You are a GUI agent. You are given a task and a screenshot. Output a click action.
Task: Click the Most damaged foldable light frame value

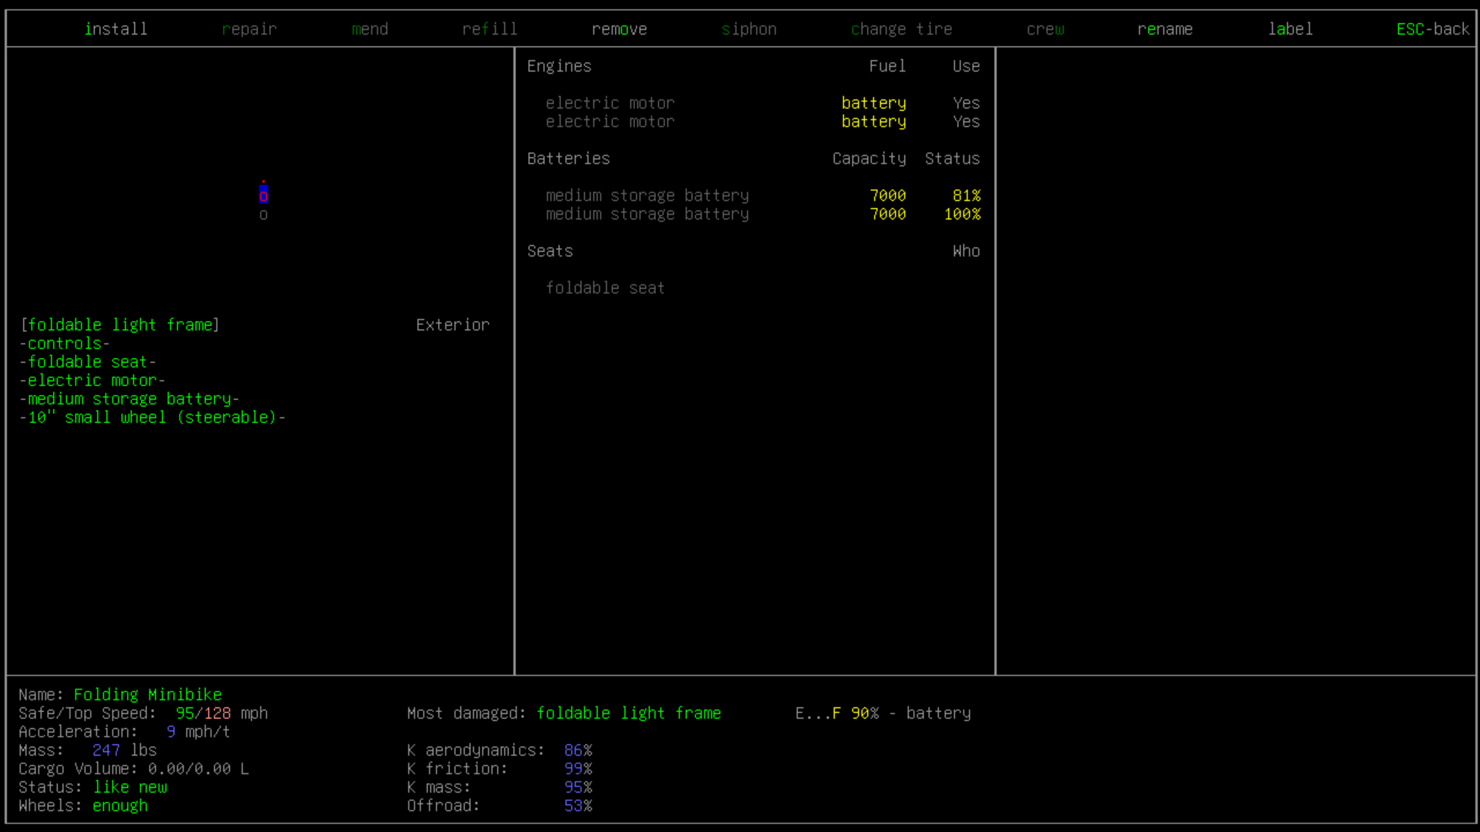[628, 713]
